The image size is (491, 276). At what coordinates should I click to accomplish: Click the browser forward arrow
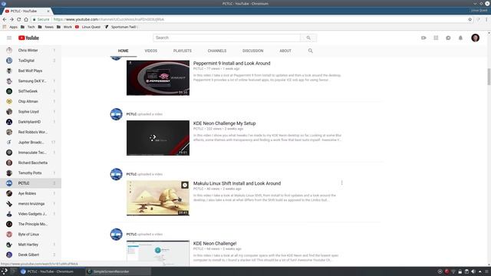12,19
